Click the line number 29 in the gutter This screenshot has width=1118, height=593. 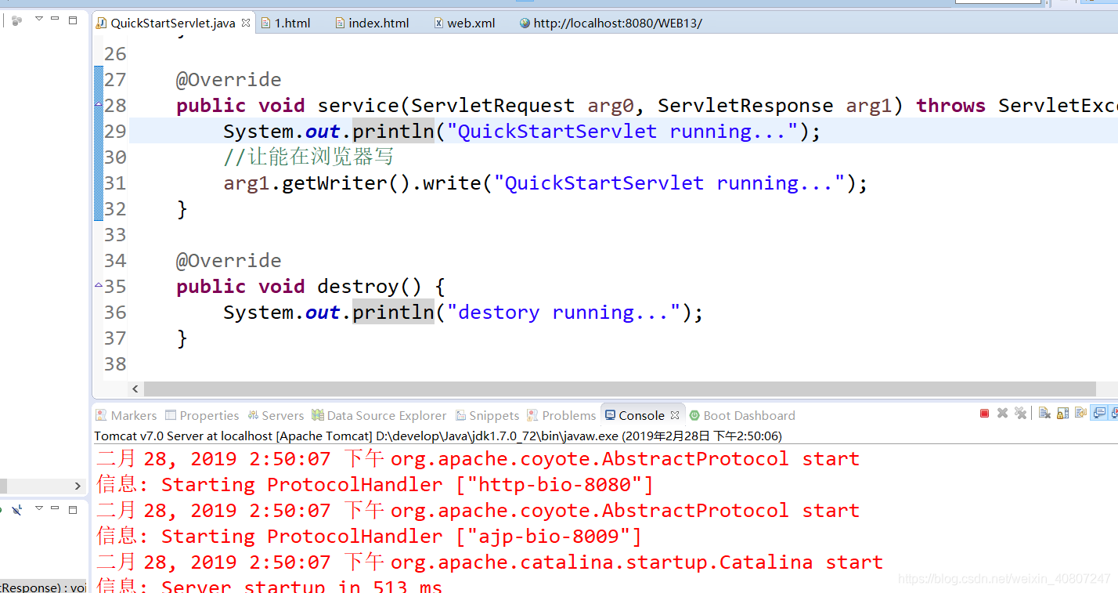click(115, 131)
